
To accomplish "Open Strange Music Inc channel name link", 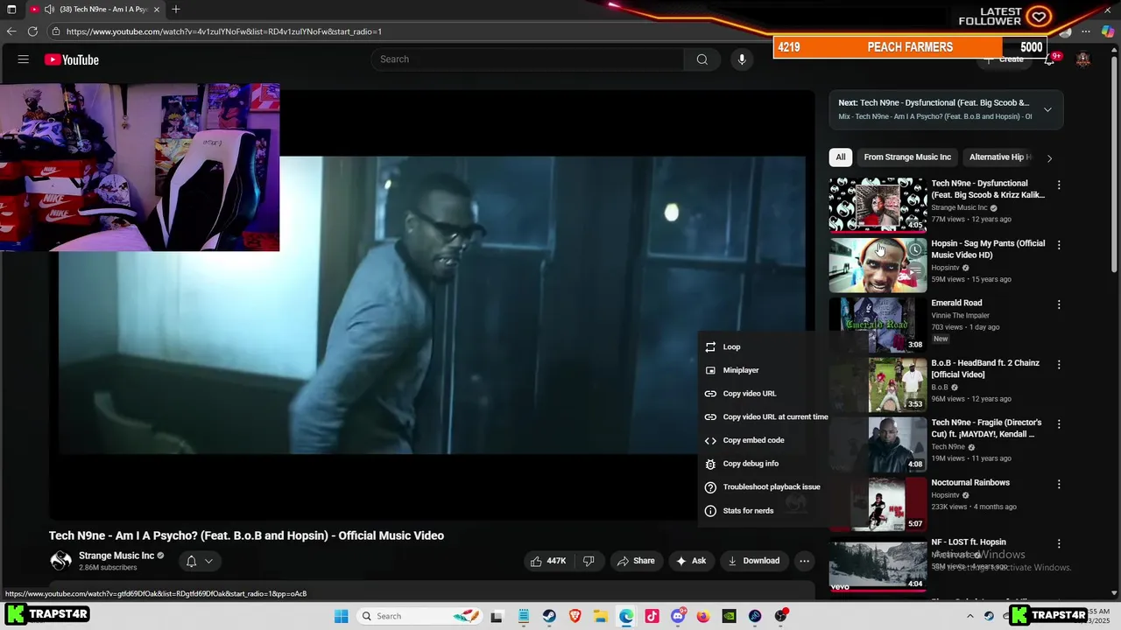I will point(116,556).
